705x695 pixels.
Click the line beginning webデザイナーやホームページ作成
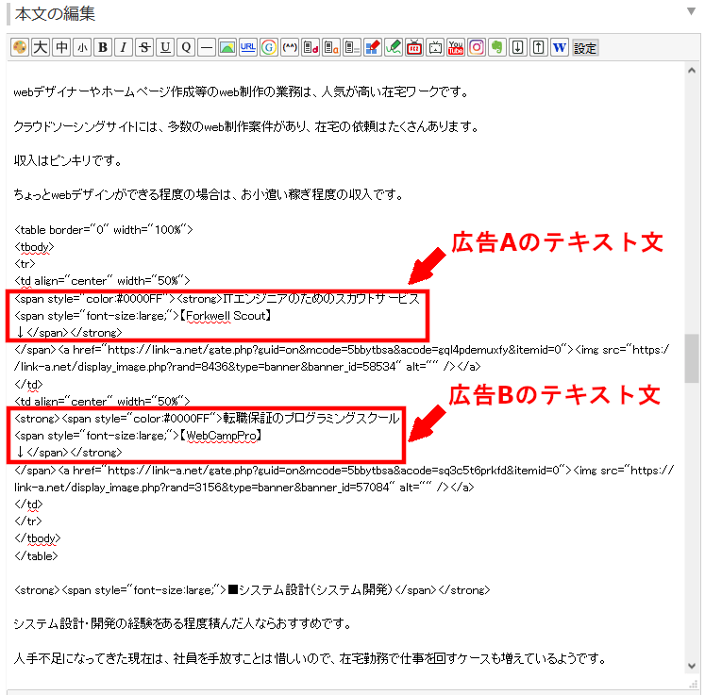(x=242, y=92)
